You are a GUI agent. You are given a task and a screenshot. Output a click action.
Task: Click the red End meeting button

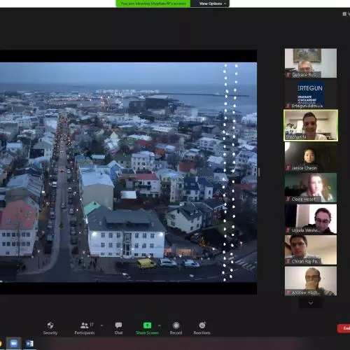click(344, 328)
